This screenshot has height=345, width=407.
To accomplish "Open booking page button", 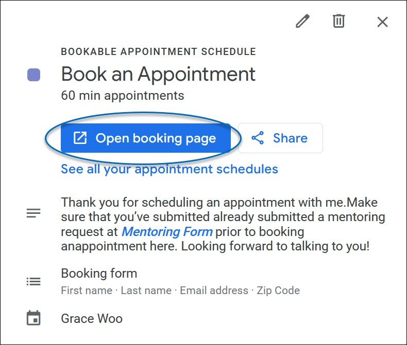I will [145, 138].
